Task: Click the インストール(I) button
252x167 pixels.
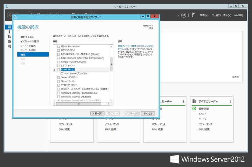Action: (x=133, y=114)
